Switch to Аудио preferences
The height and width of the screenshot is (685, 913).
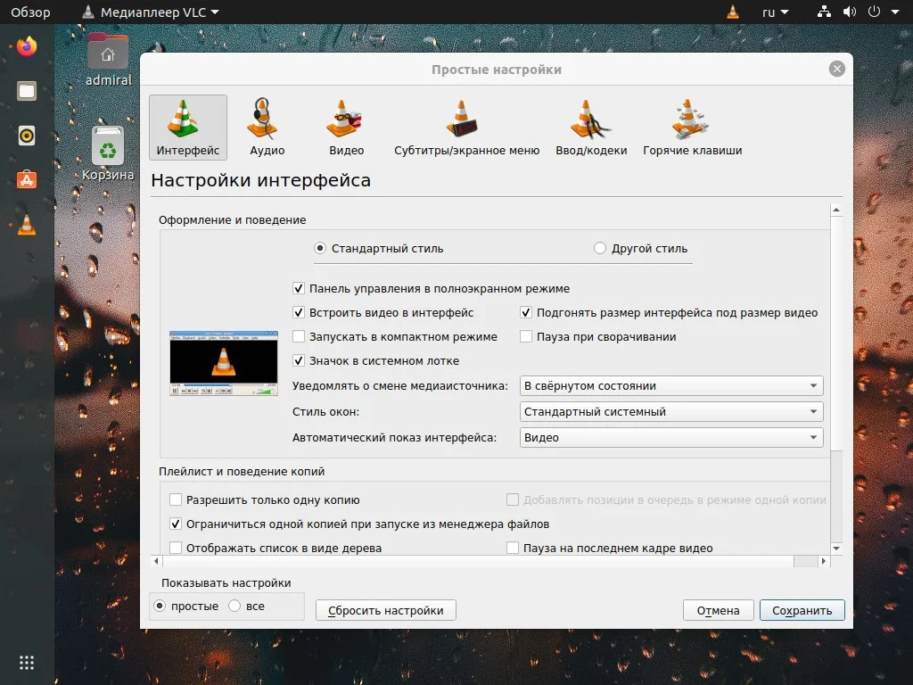coord(267,128)
